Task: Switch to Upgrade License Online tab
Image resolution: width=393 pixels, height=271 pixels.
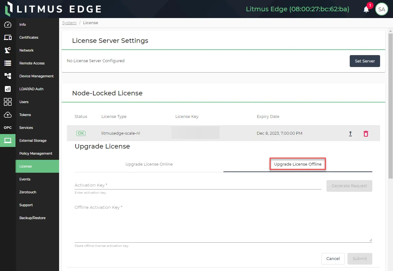Action: [149, 164]
